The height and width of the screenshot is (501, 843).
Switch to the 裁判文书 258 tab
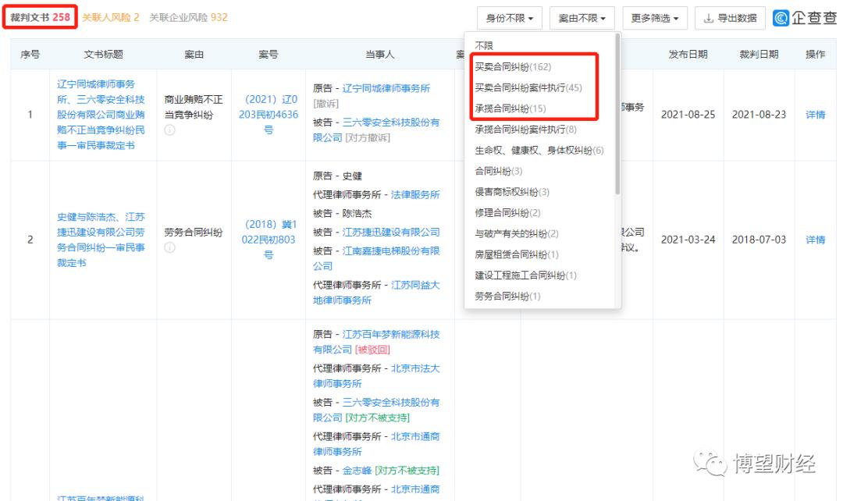(41, 17)
